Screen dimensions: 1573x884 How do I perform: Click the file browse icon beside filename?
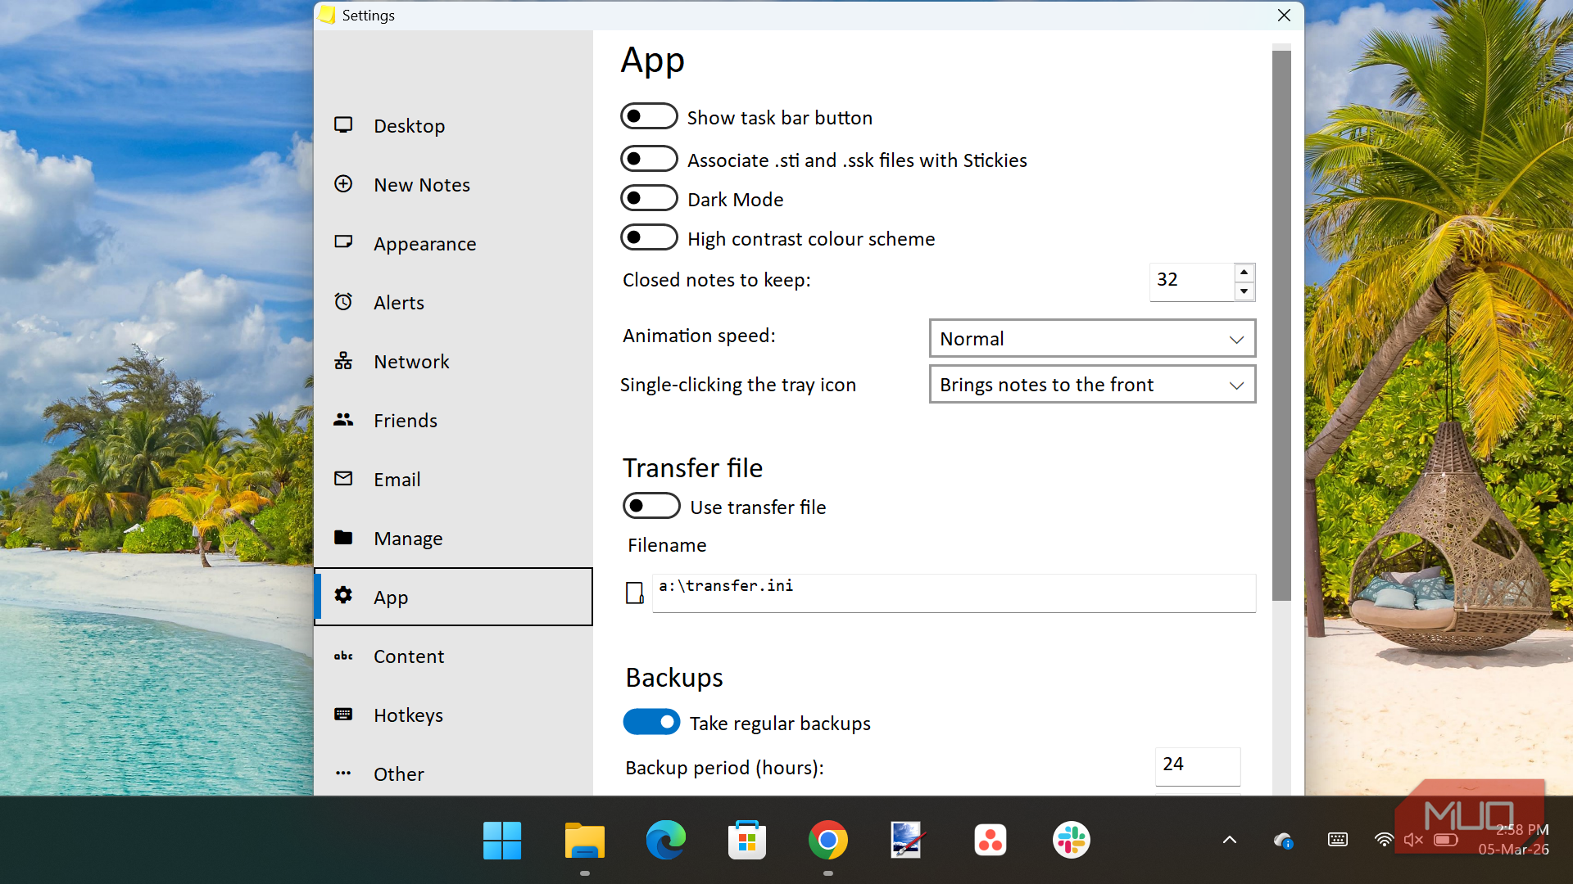click(635, 593)
